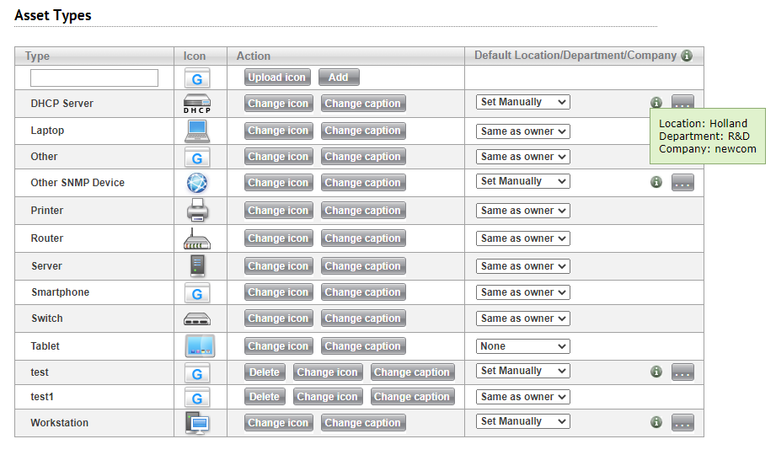Screen dimensions: 776x455
Task: Click the test1 row default G icon
Action: coord(197,397)
